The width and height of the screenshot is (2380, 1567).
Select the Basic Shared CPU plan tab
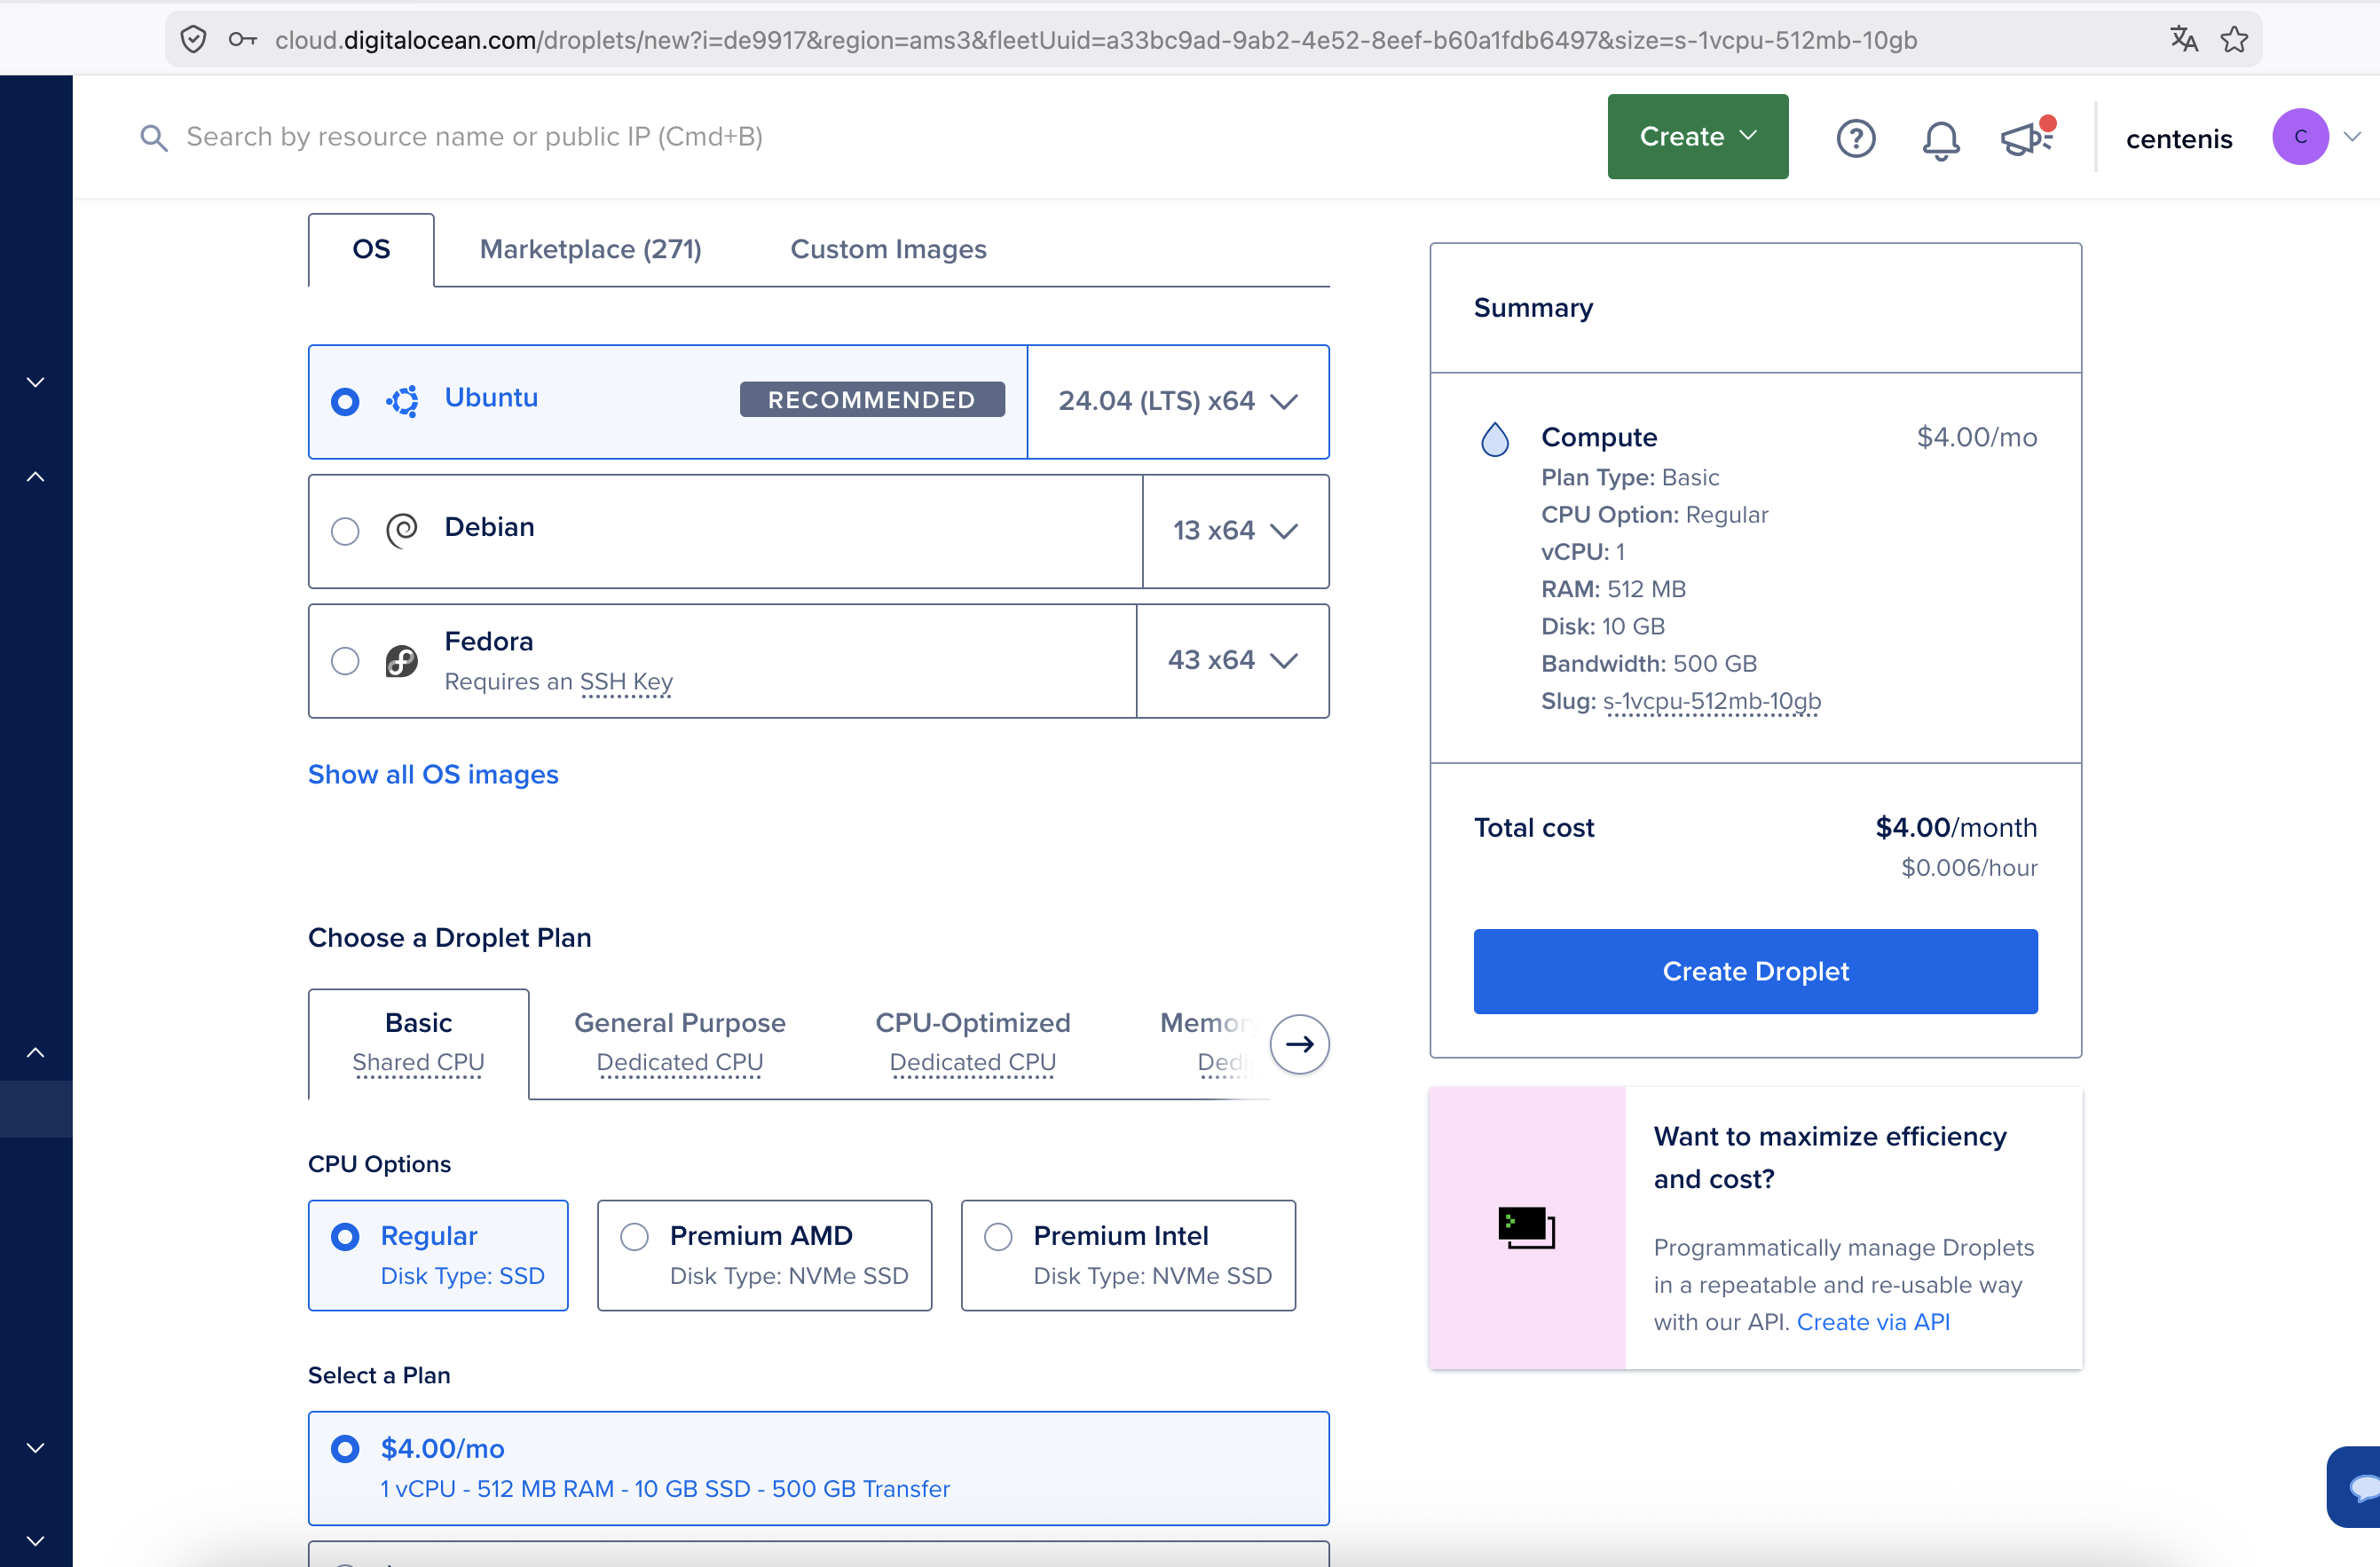pos(418,1043)
